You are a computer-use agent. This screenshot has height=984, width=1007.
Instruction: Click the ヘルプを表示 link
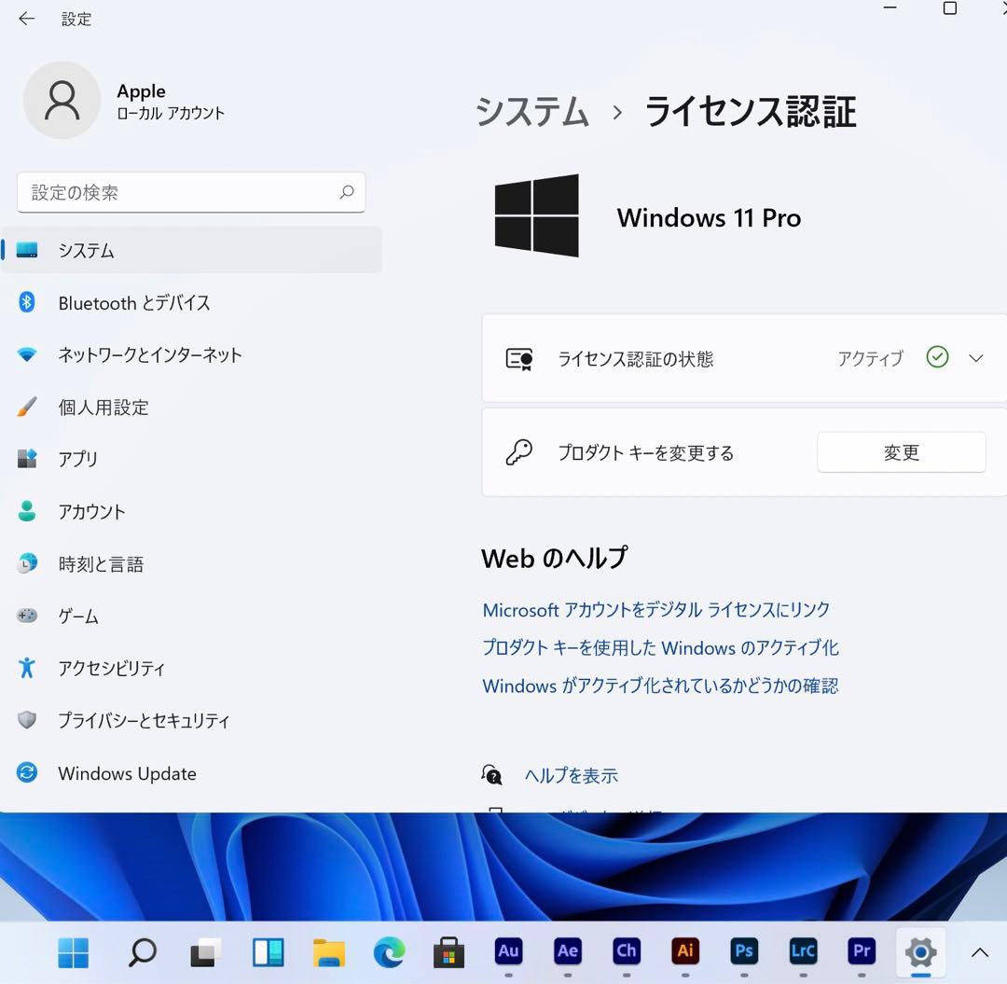click(x=571, y=774)
